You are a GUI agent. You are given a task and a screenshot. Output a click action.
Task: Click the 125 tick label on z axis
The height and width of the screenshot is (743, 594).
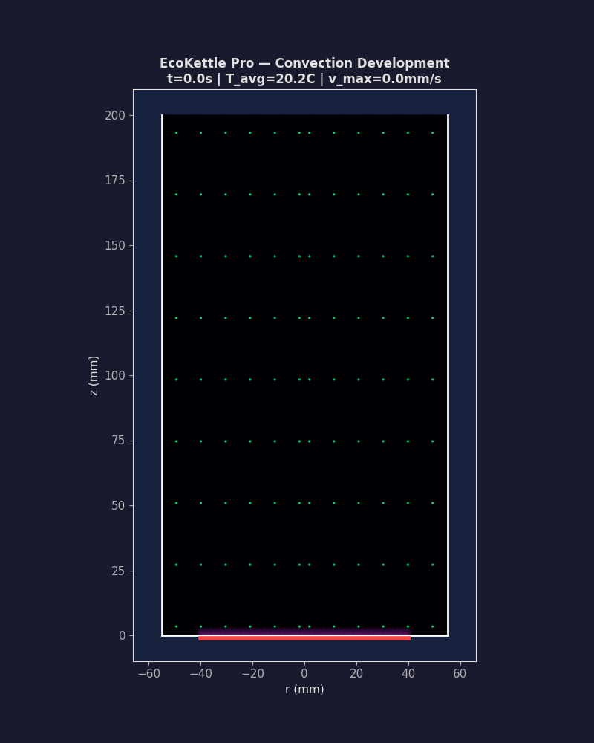[x=114, y=311]
